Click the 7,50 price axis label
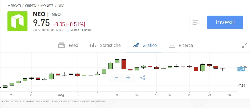 click(243, 85)
